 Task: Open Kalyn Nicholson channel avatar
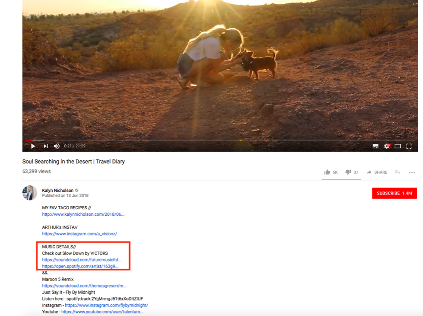30,193
